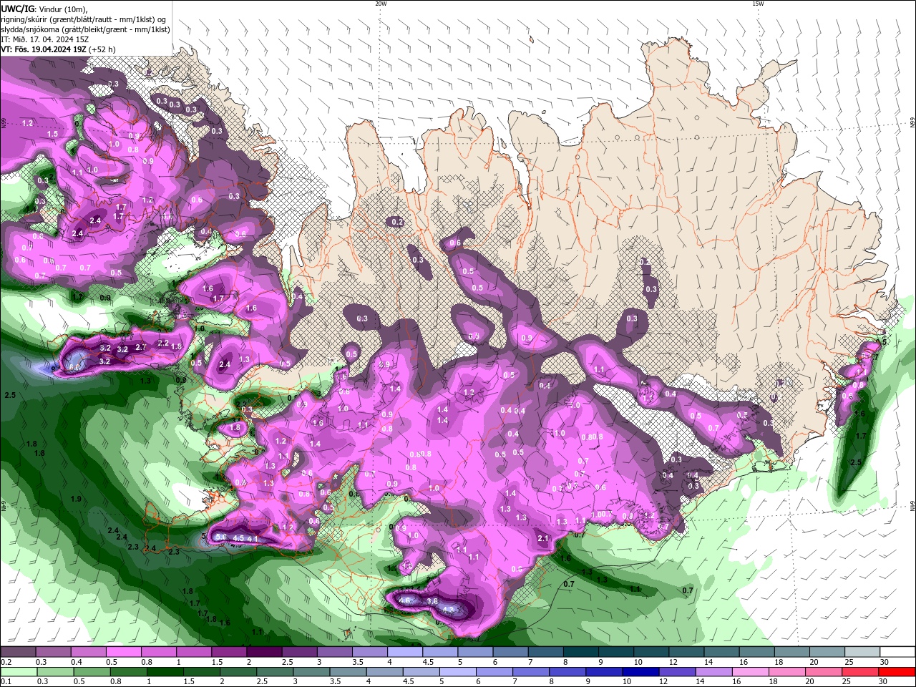Pick the darkest purple 2–2.5 snow swatch

pyautogui.click(x=264, y=652)
